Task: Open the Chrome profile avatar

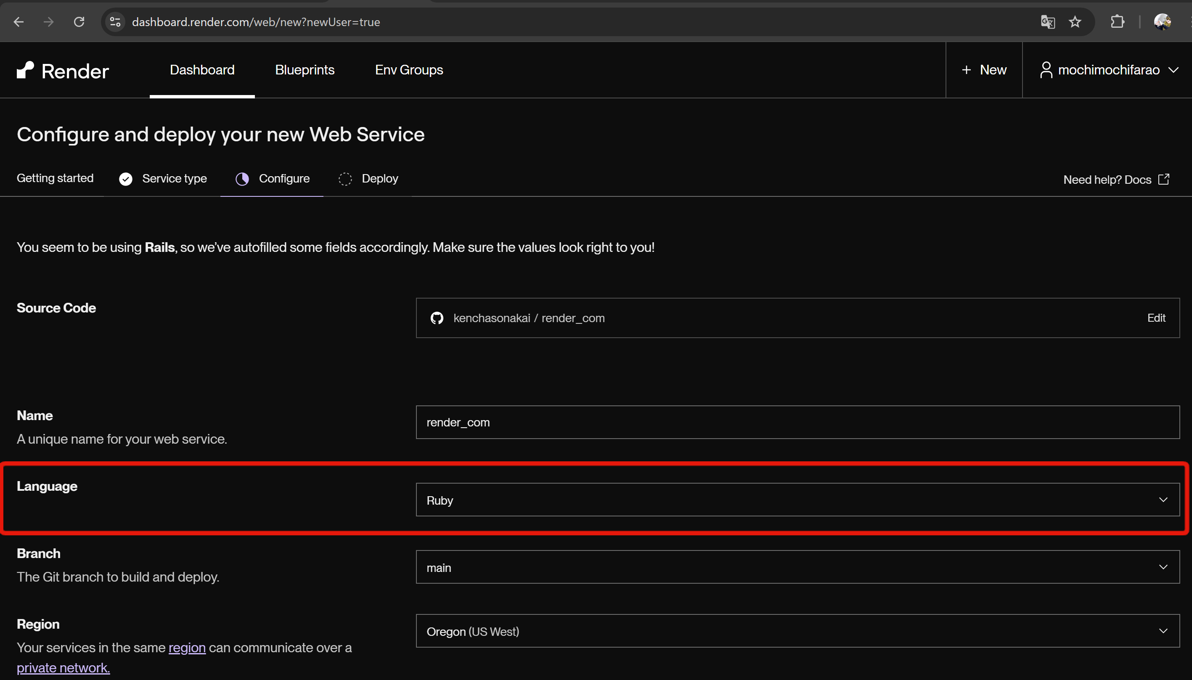Action: pos(1162,22)
